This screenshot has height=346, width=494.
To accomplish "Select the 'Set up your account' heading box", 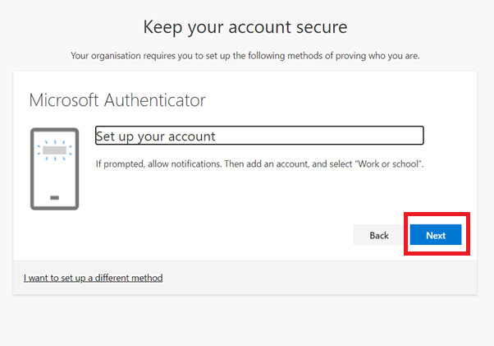I will (x=259, y=136).
